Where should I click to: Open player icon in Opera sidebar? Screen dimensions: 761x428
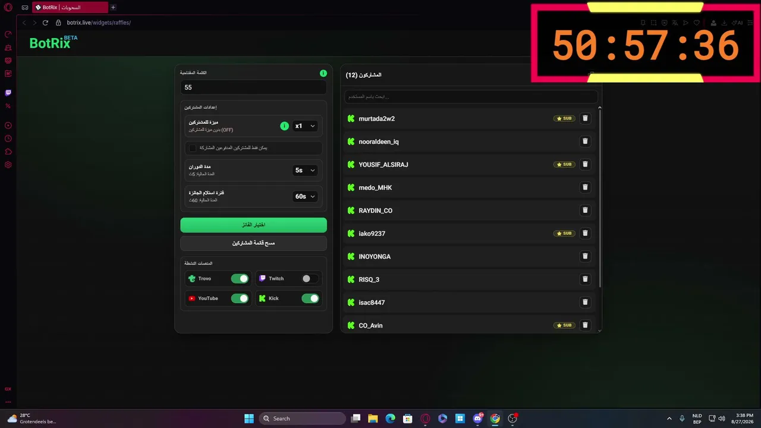(x=8, y=125)
